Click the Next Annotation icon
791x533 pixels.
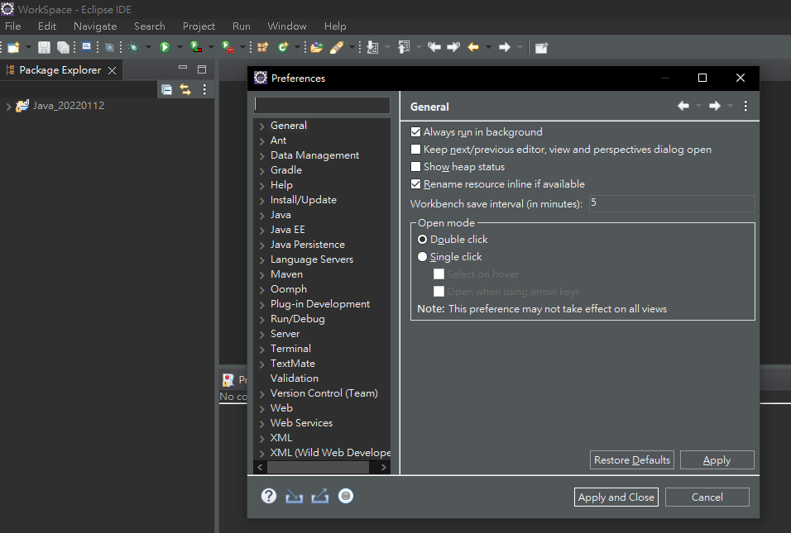[372, 47]
